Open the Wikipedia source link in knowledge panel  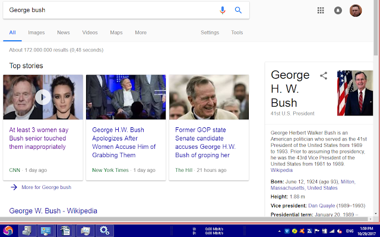click(281, 170)
